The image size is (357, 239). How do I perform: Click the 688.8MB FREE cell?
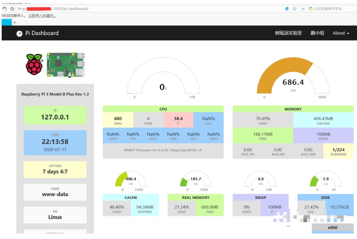pos(210,208)
